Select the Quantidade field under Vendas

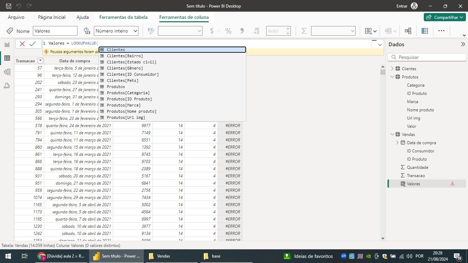(x=417, y=167)
